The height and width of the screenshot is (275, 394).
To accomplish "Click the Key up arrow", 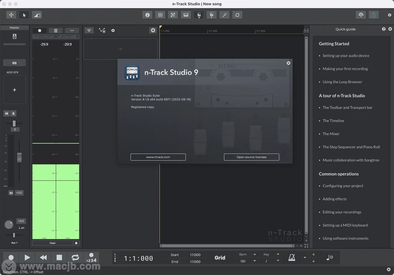I will click(x=278, y=254).
